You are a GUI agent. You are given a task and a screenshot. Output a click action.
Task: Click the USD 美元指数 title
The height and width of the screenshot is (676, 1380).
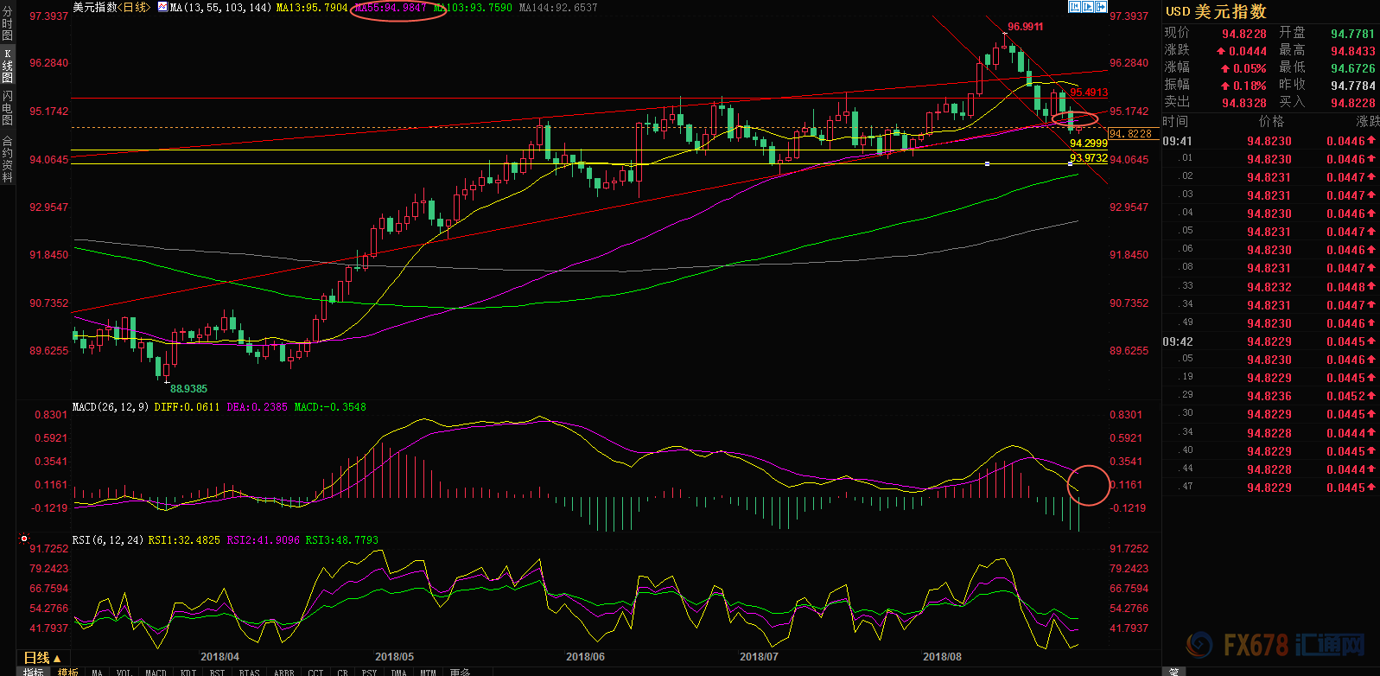click(1216, 11)
